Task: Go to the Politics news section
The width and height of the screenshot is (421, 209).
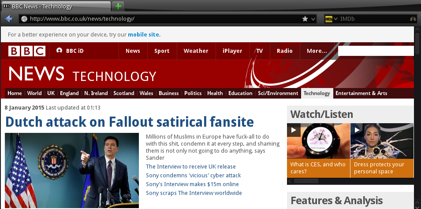Action: click(x=193, y=93)
